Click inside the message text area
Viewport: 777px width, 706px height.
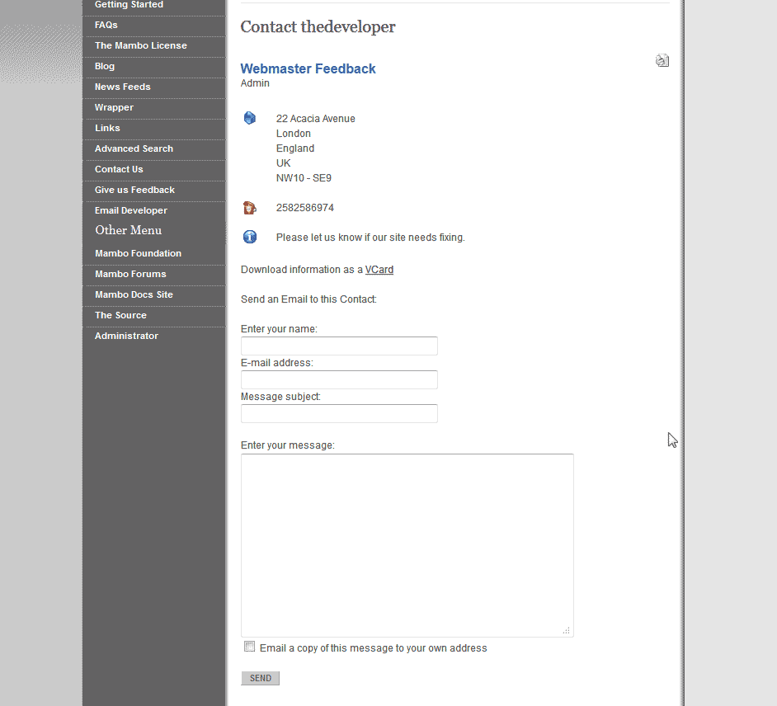[407, 544]
